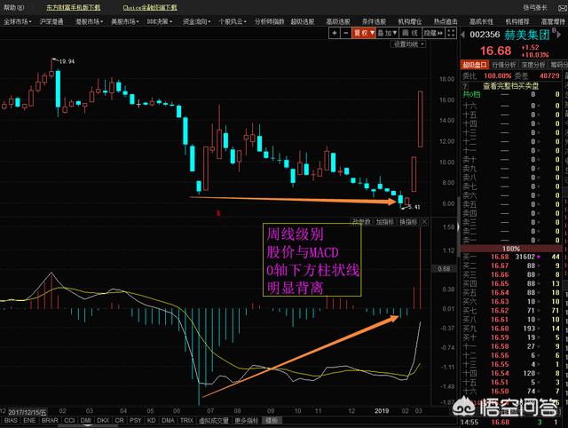Click 查看完整档买卖盘 link
The height and width of the screenshot is (428, 568).
[511, 86]
